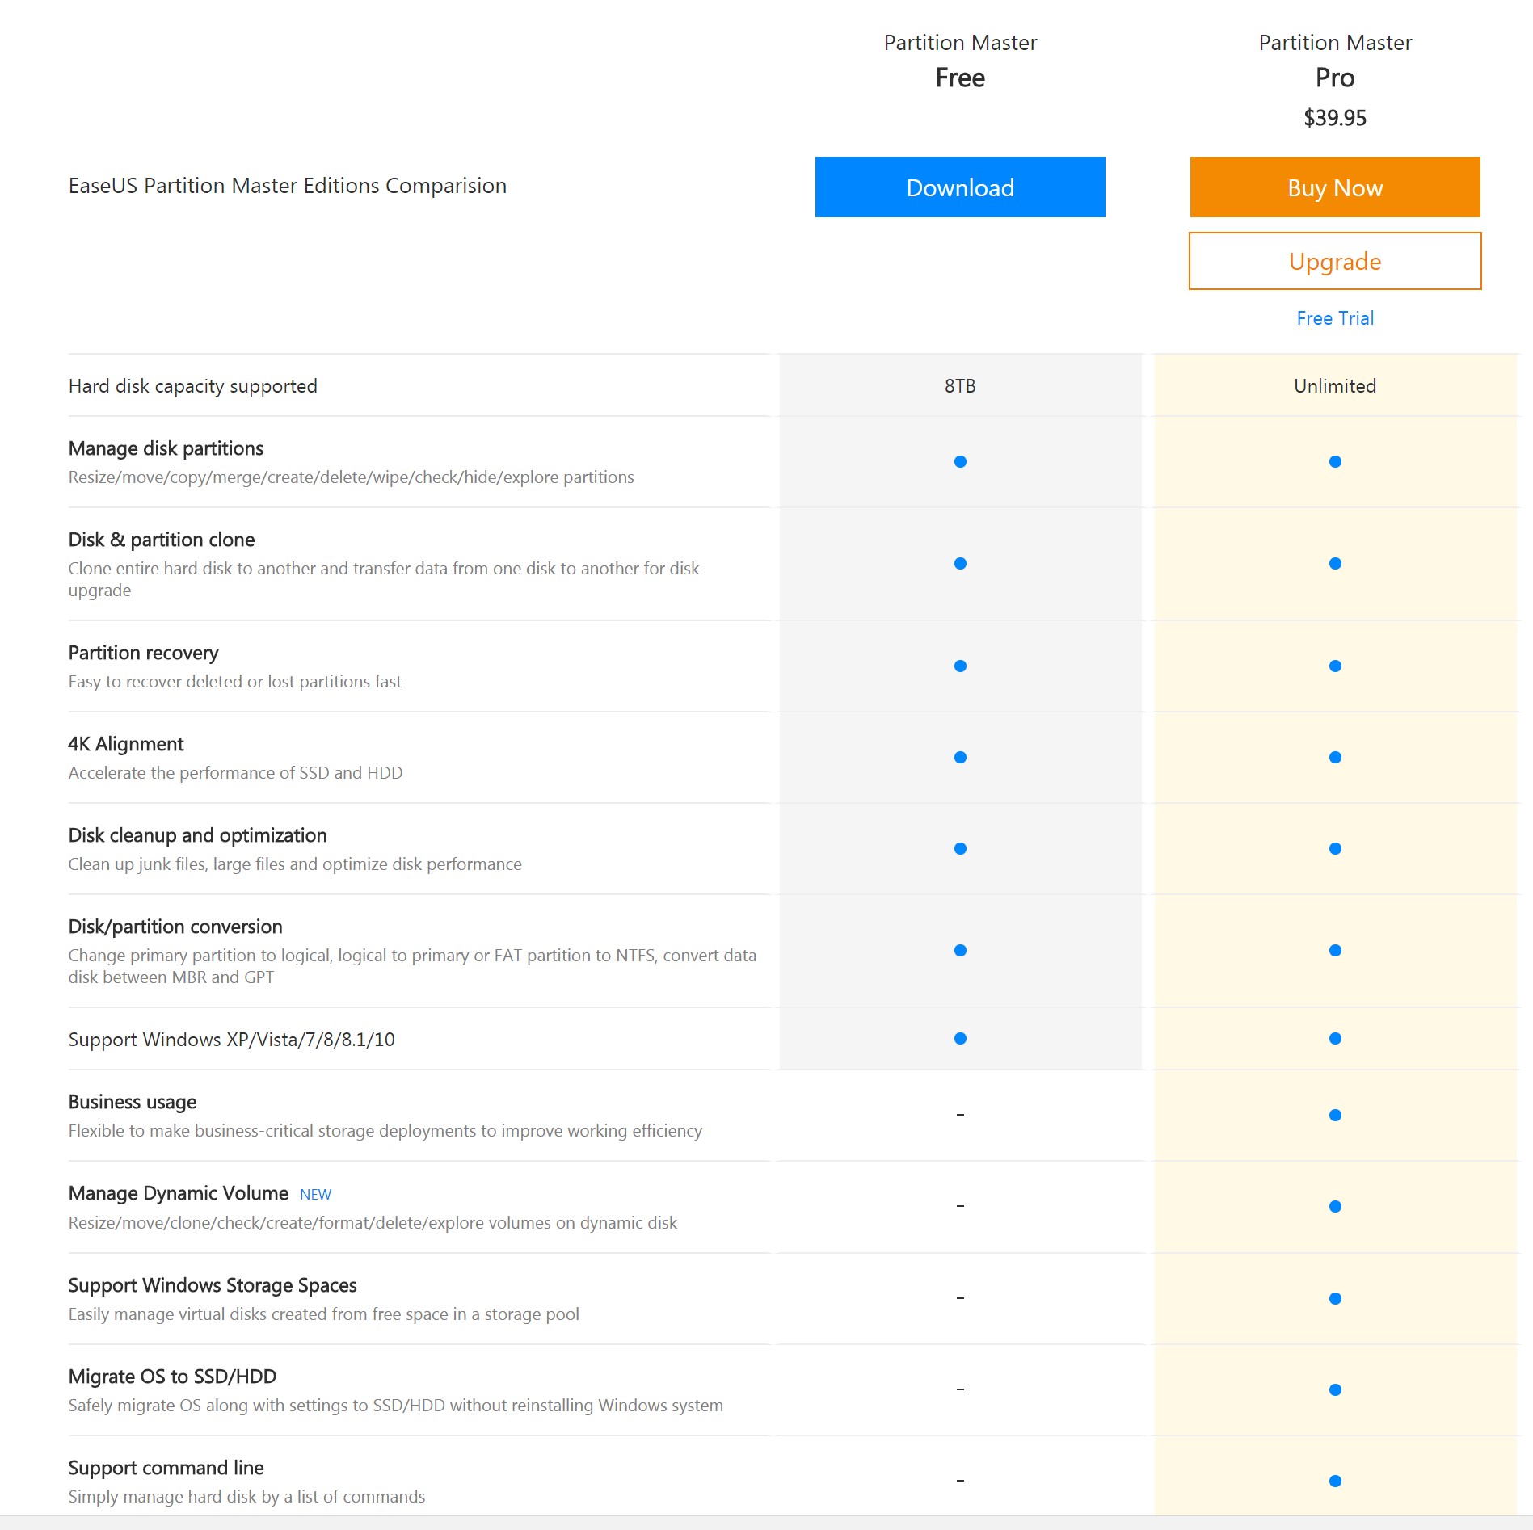Screen dimensions: 1533x1530
Task: Open the Free Trial link
Action: 1334,318
